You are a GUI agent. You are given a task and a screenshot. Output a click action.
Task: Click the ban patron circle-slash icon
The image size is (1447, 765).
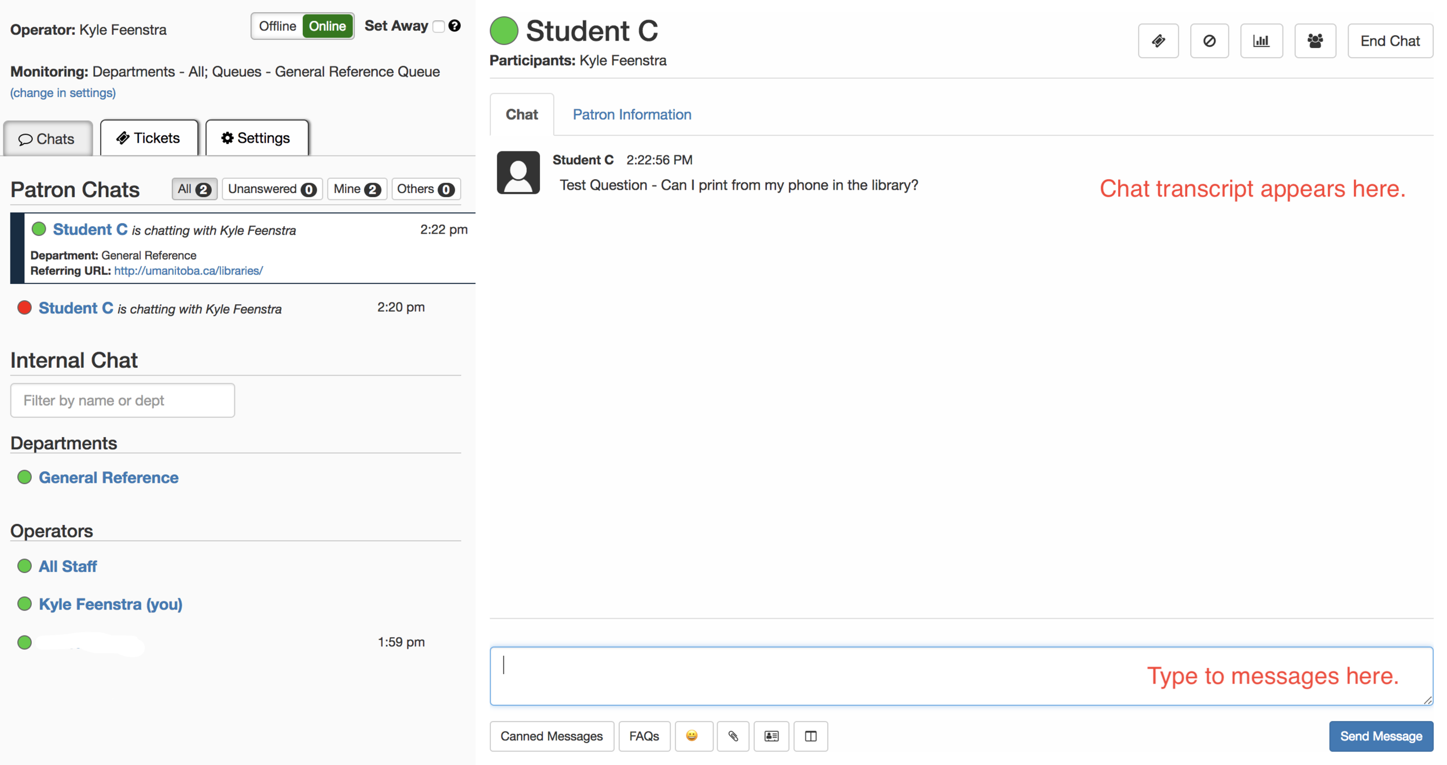(x=1209, y=41)
